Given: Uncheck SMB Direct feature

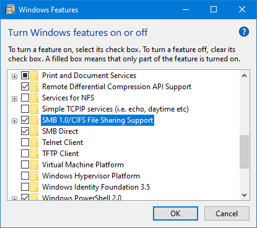Looking at the screenshot, I should tap(25, 131).
